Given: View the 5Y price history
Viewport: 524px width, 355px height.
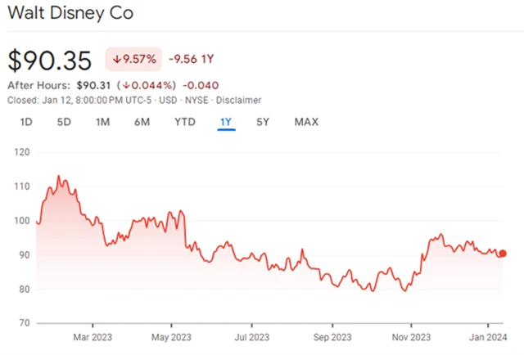Looking at the screenshot, I should (x=263, y=122).
